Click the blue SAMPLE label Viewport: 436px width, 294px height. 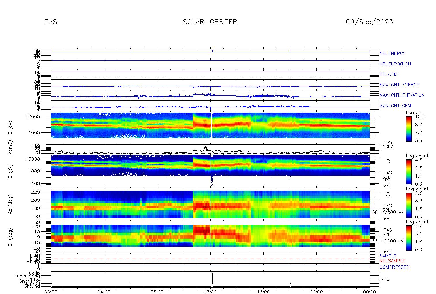click(388, 256)
